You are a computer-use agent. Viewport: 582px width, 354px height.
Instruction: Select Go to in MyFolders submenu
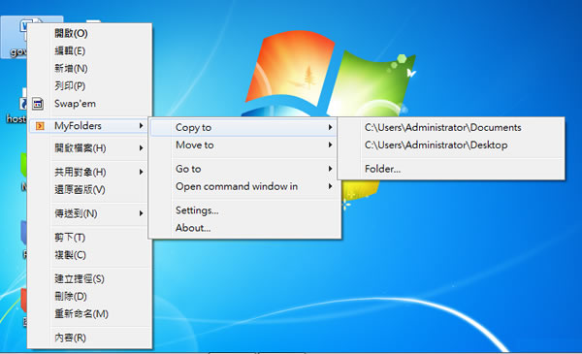(x=244, y=169)
